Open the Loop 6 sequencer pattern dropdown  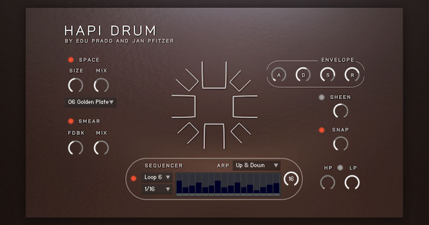pos(156,177)
